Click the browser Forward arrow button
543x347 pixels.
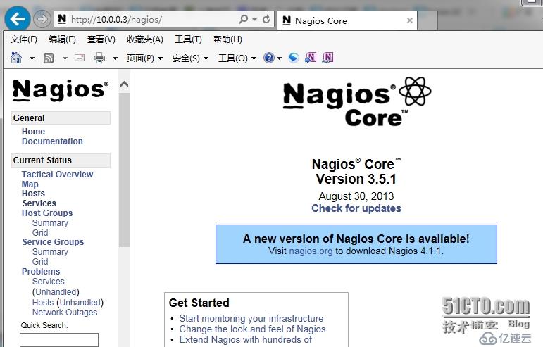point(42,19)
